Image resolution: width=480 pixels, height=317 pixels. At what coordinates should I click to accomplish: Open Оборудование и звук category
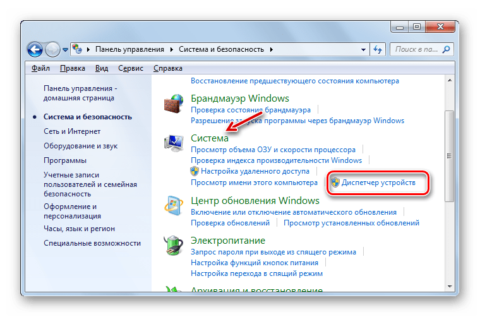pos(80,146)
